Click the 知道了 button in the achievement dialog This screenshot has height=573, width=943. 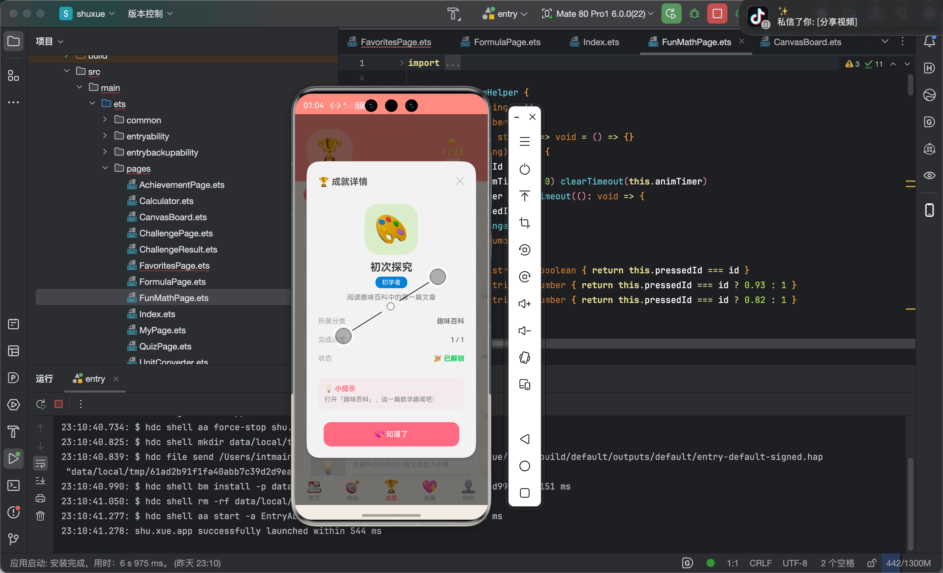point(391,434)
